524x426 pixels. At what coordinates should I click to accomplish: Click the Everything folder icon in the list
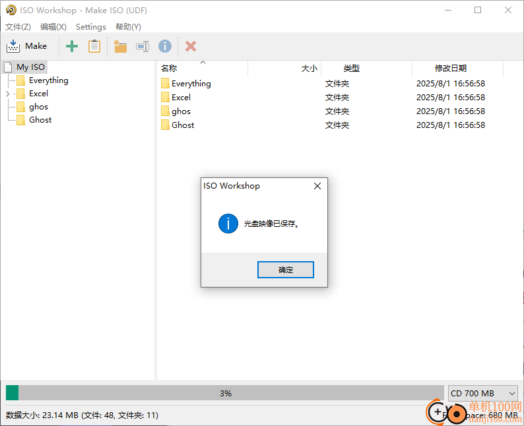click(x=165, y=84)
